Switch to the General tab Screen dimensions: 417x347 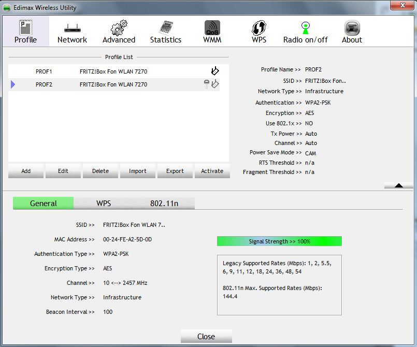pos(44,203)
